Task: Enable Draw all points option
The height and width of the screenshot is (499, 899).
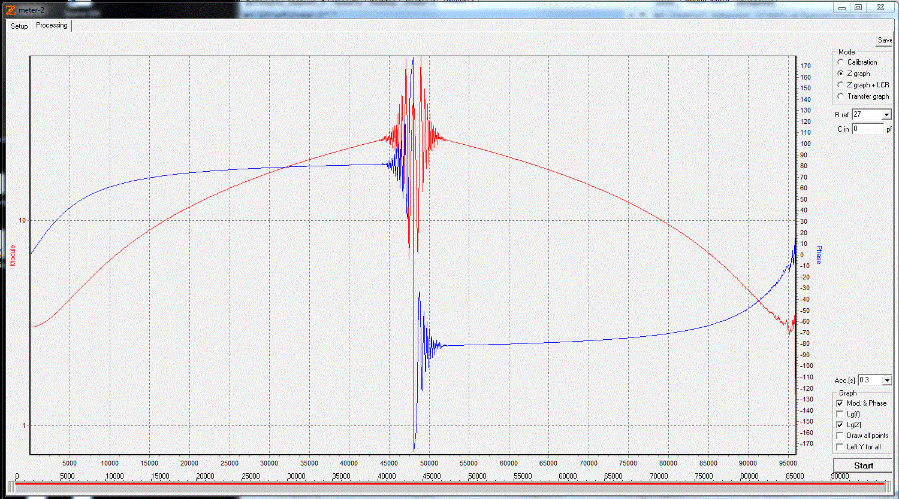Action: pyautogui.click(x=840, y=436)
